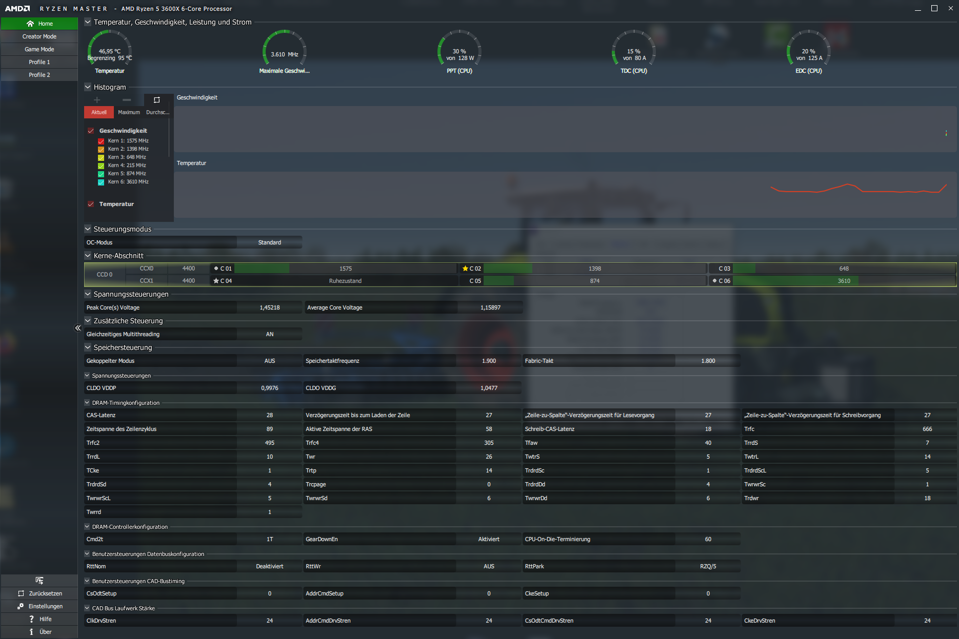Image resolution: width=959 pixels, height=639 pixels.
Task: Open the Home view via house icon
Action: point(30,24)
